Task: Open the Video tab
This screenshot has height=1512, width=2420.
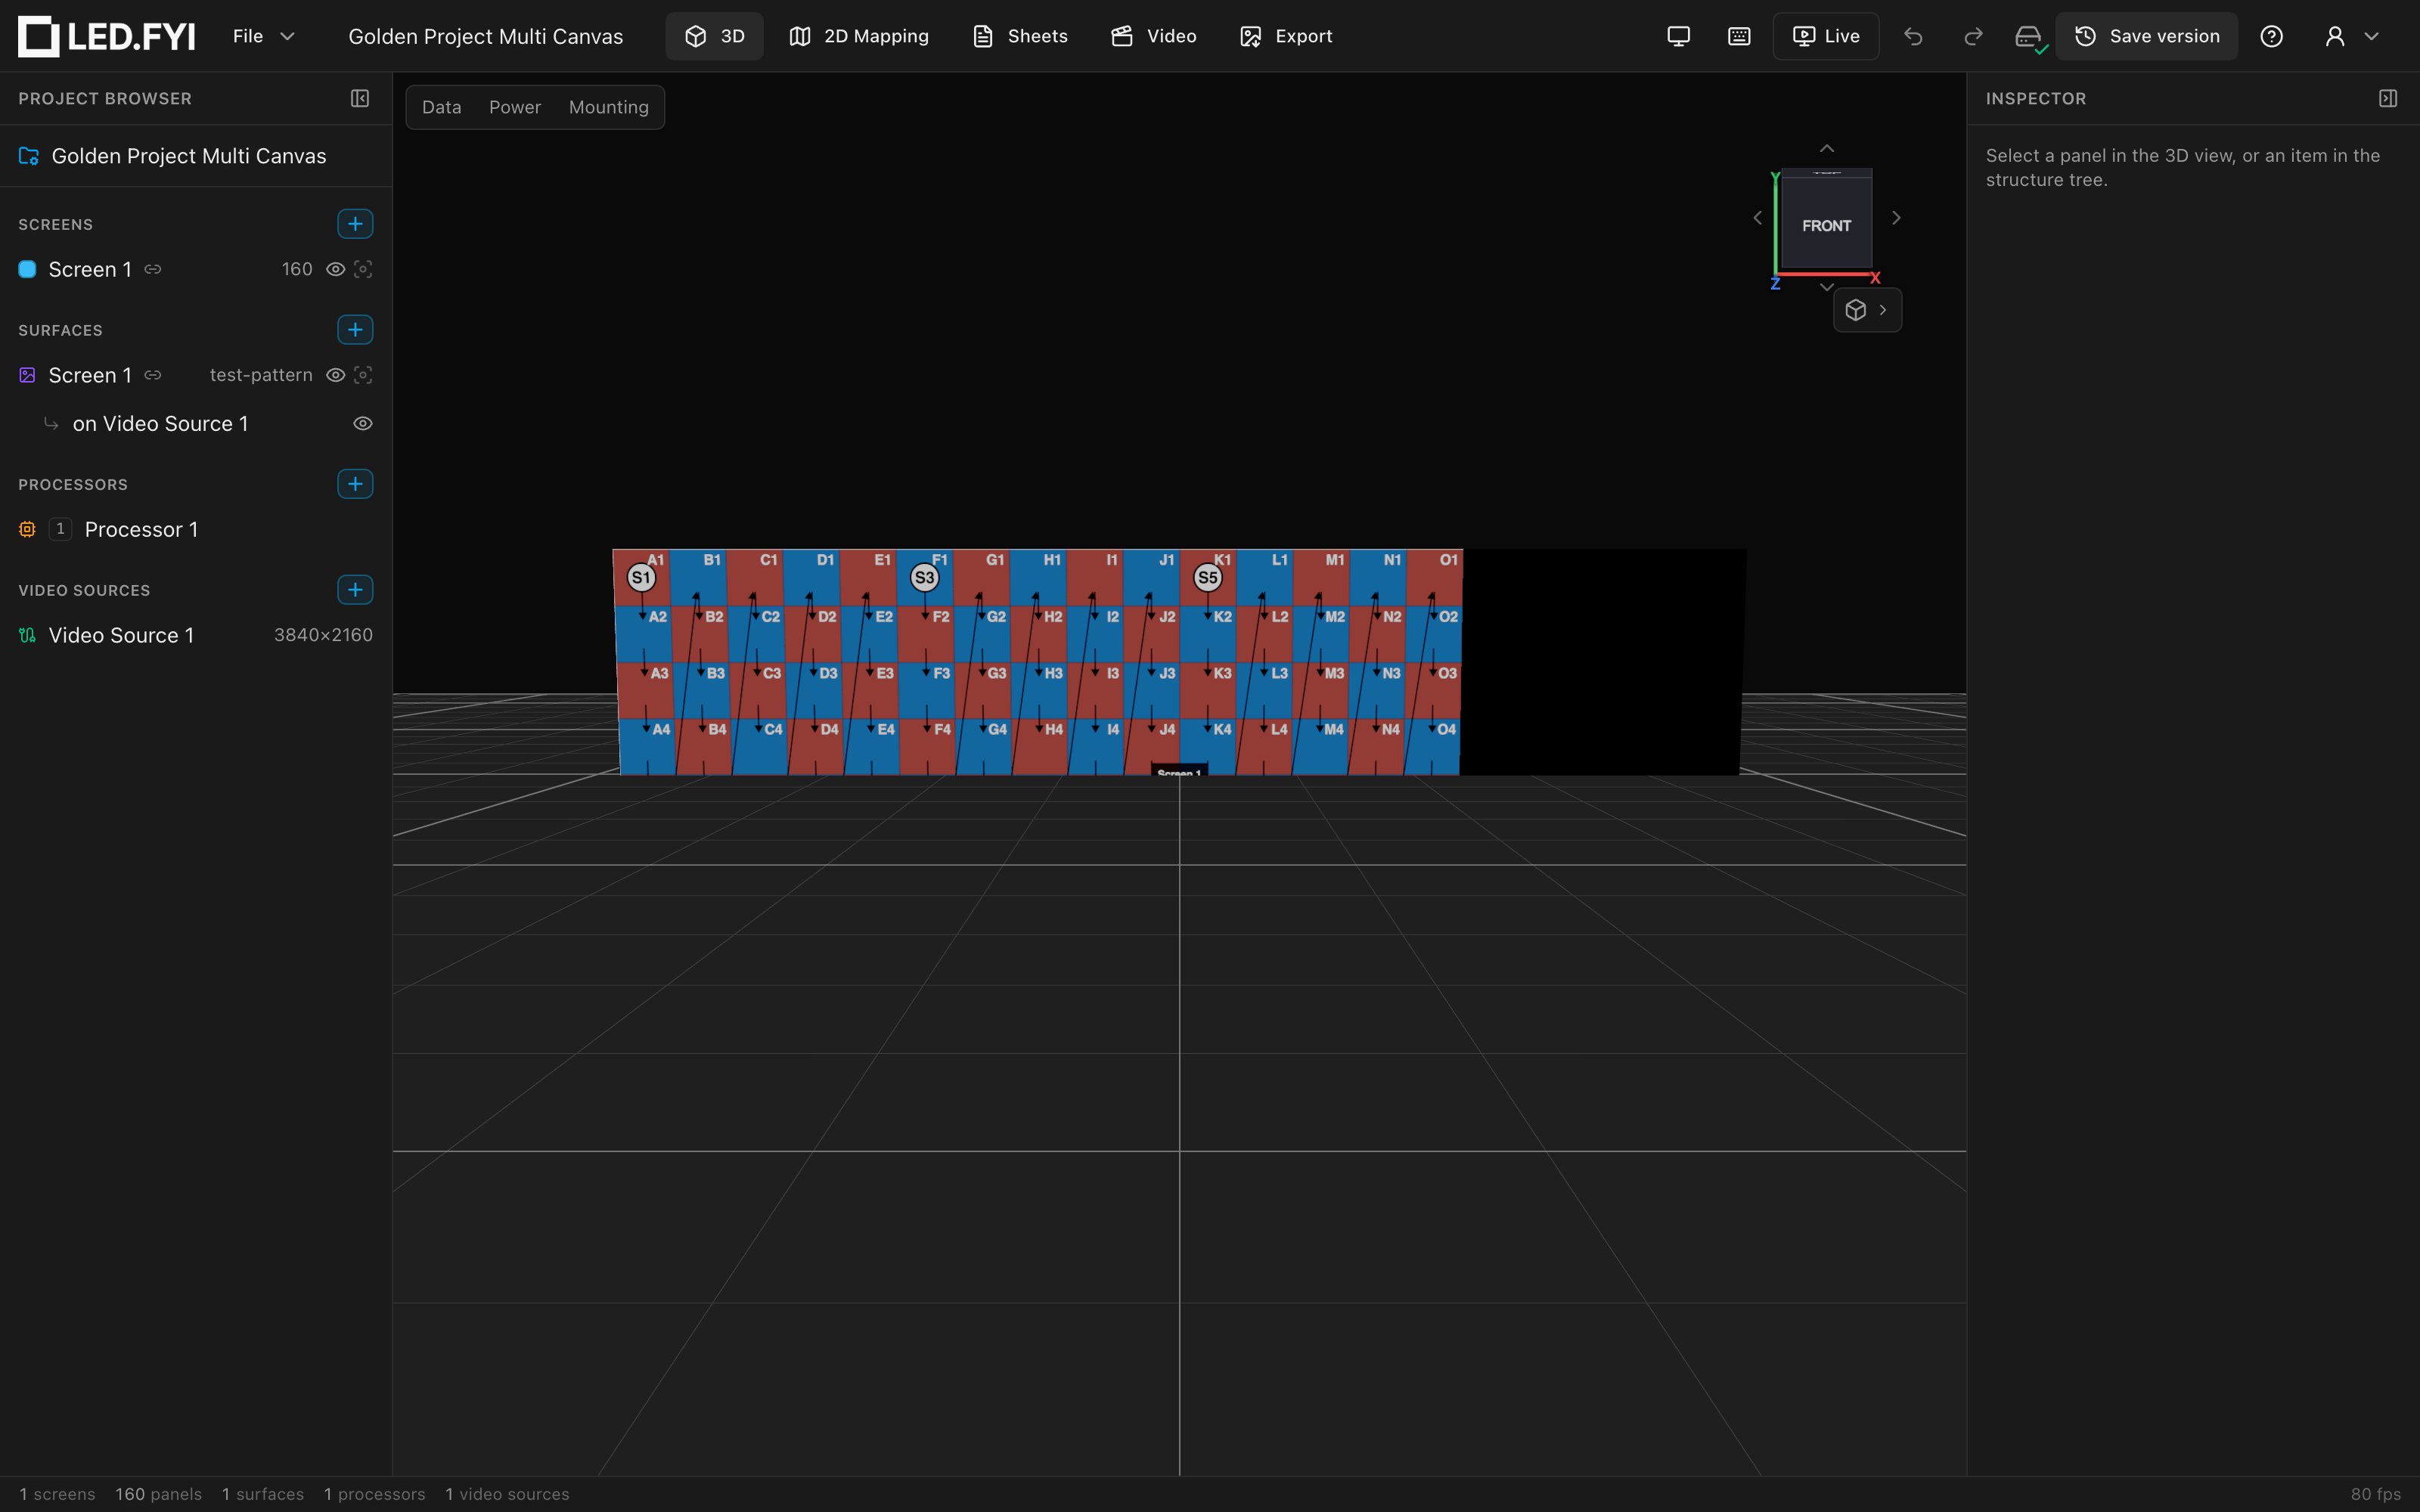Action: point(1153,36)
